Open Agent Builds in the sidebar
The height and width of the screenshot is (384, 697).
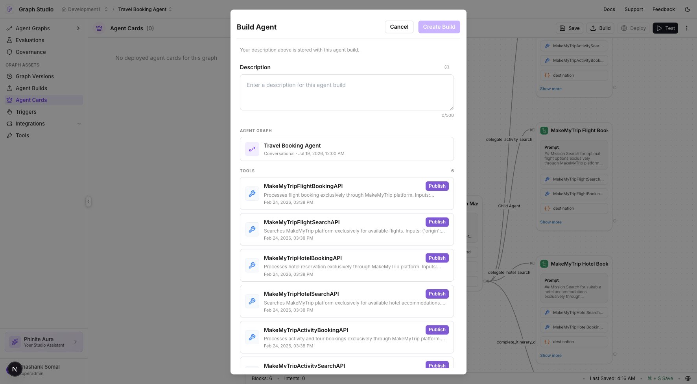click(31, 88)
